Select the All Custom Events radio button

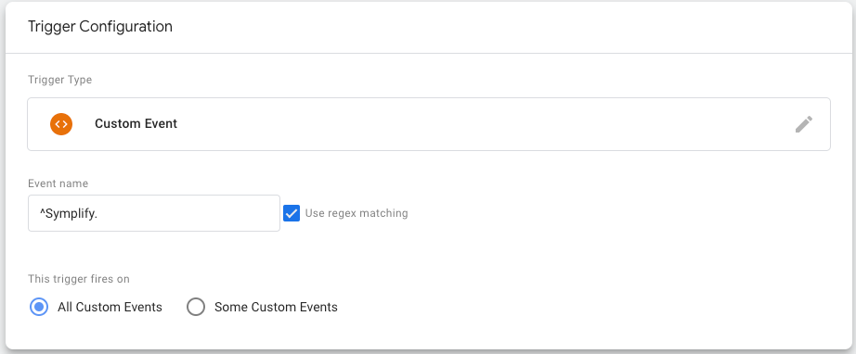tap(39, 307)
